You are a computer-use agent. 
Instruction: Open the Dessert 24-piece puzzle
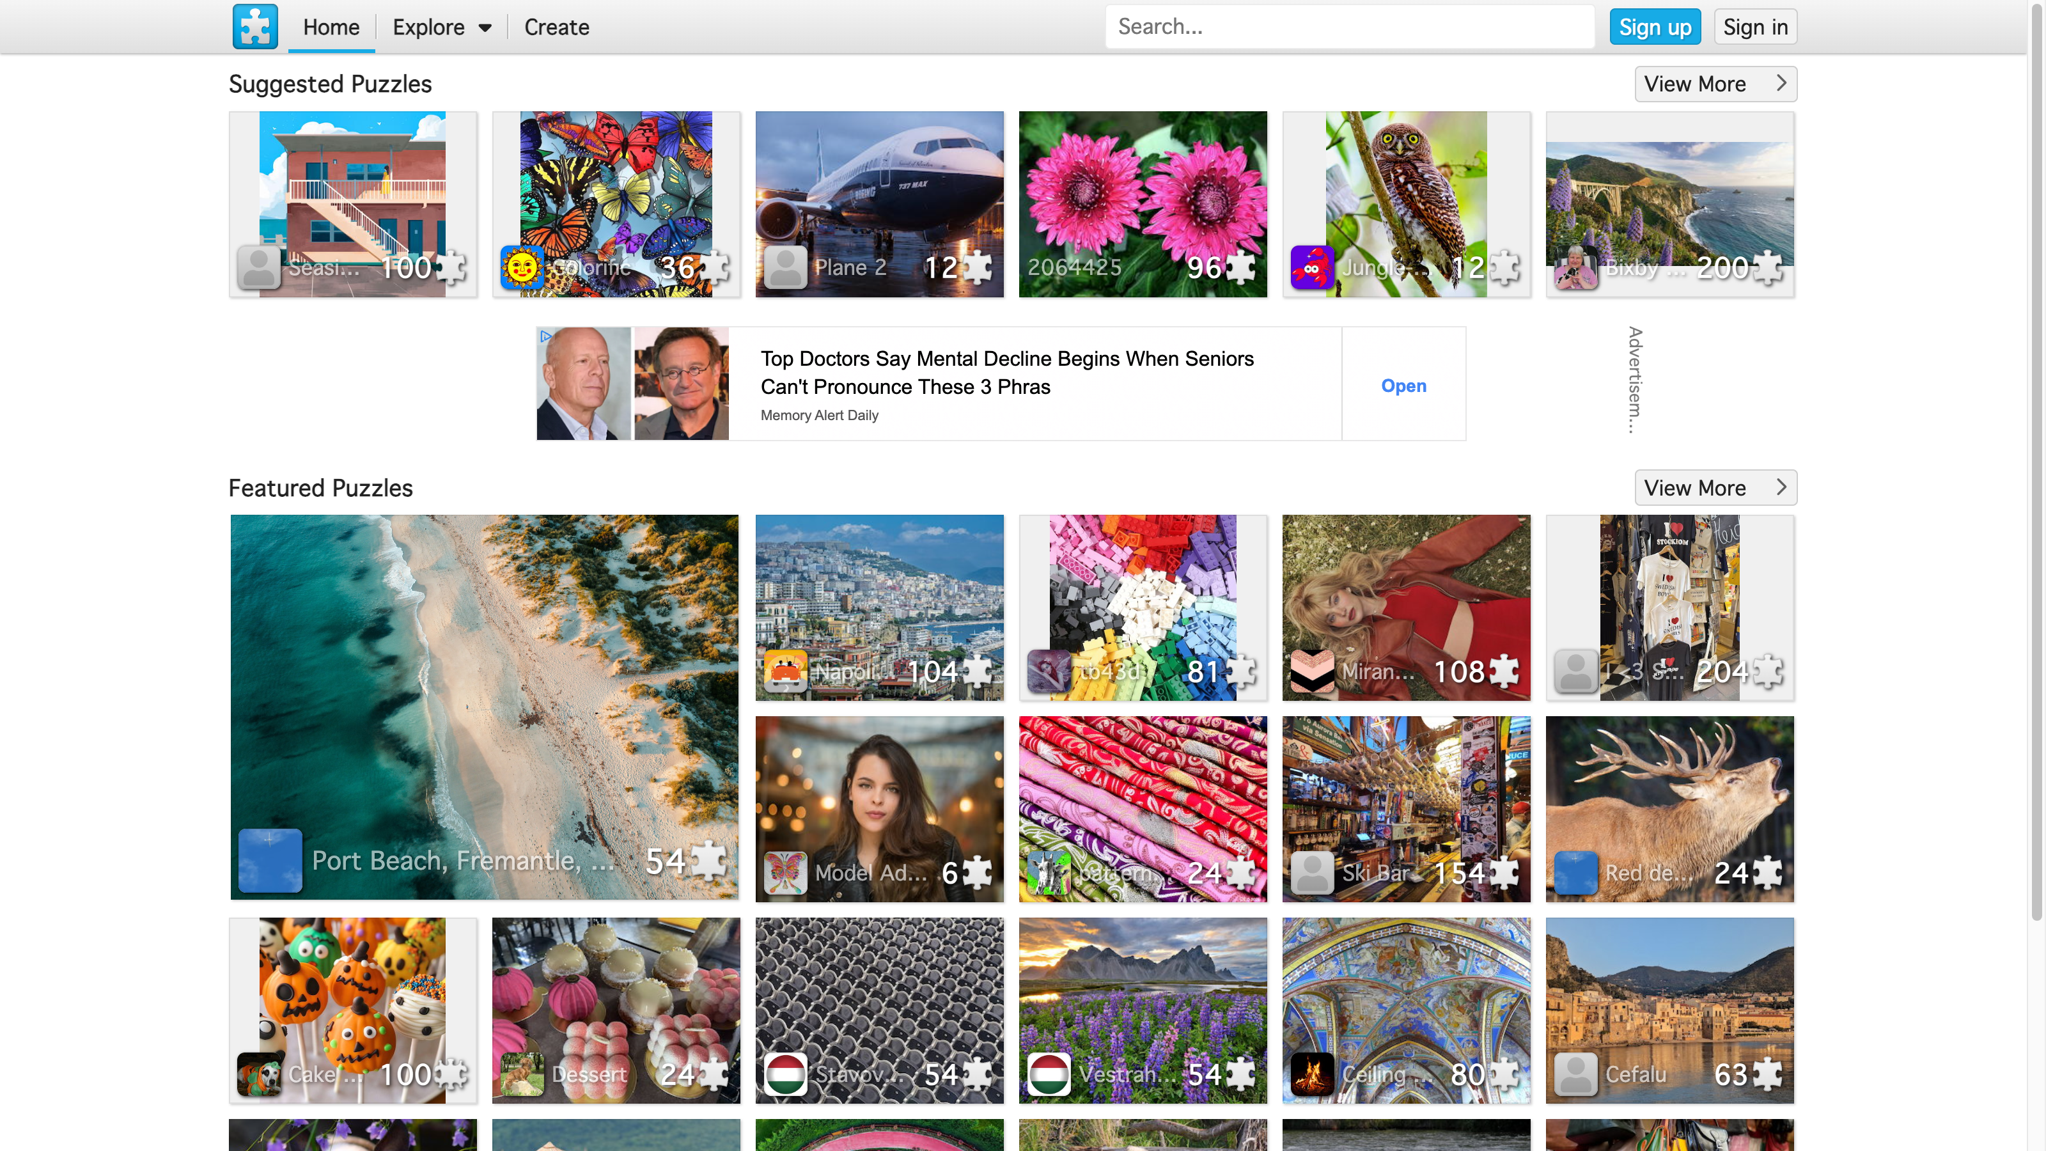click(616, 1010)
